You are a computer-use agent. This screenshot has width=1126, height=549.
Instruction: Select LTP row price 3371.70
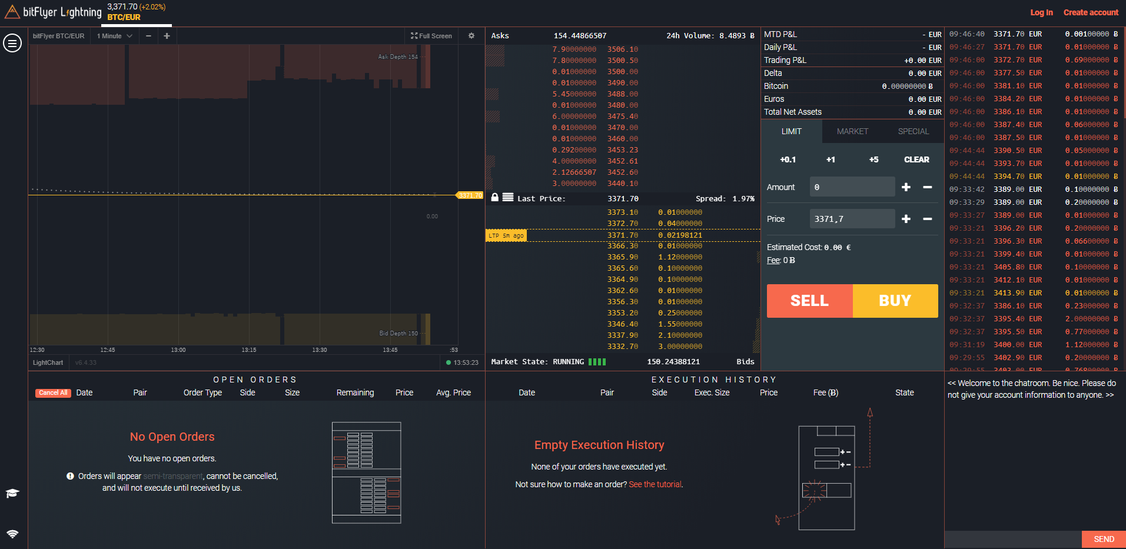coord(623,235)
